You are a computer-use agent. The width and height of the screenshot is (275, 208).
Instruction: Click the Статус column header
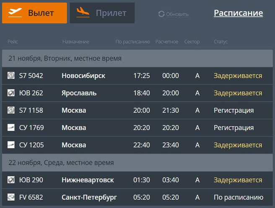(221, 42)
